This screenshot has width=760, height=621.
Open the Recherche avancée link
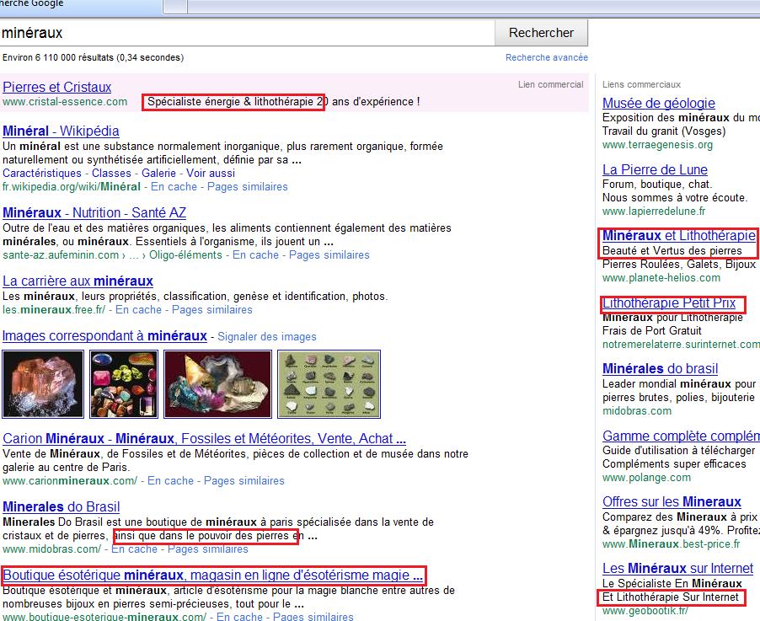(x=546, y=57)
